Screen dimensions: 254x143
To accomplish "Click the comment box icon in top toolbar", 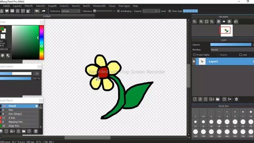I will (12, 11).
